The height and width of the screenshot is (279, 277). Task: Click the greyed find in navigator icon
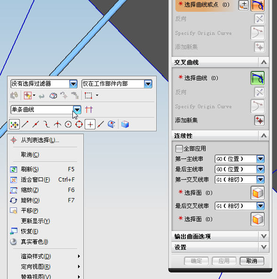(75, 96)
